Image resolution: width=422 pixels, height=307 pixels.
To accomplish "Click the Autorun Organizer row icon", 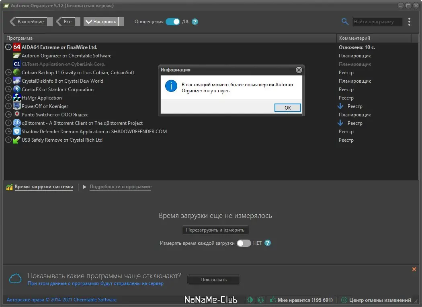I will click(17, 56).
